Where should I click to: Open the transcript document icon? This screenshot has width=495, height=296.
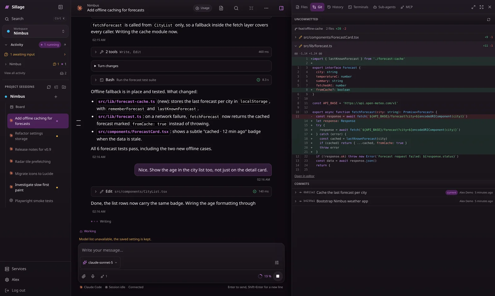click(221, 8)
